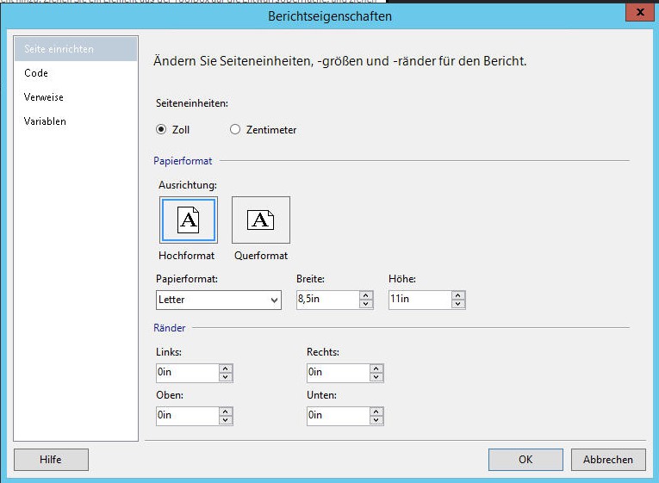Decrease Höhe with the down arrow
Screen dimensions: 659x483
458,304
